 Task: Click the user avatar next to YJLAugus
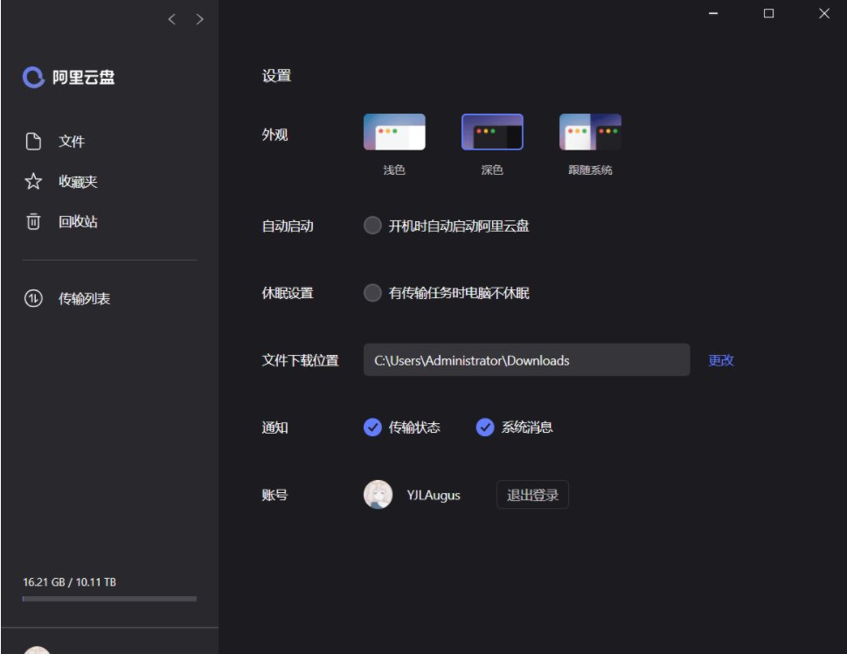378,494
